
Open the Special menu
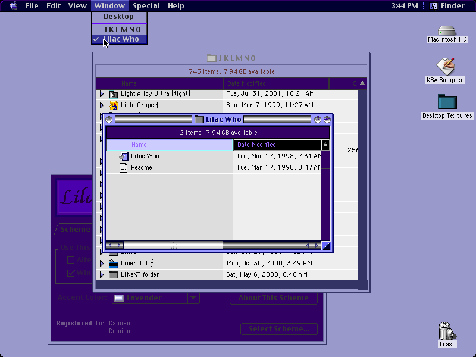click(146, 5)
